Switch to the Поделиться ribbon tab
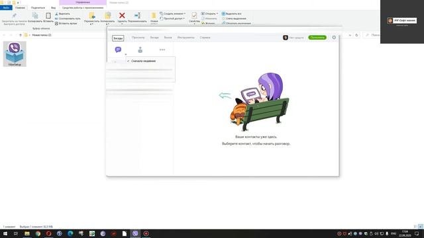This screenshot has height=238, width=424. tap(38, 8)
